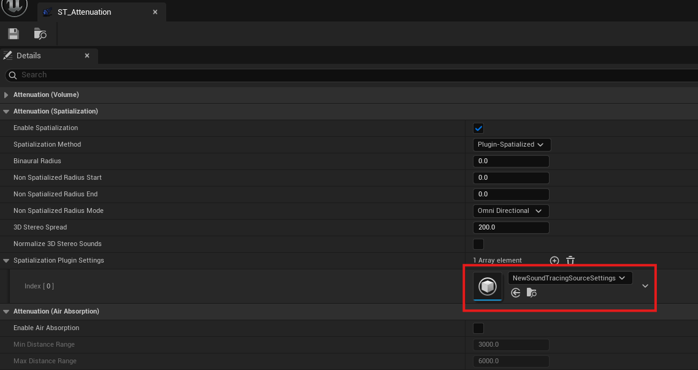
Task: Add element to Spatialization Plugin Settings array
Action: click(554, 260)
